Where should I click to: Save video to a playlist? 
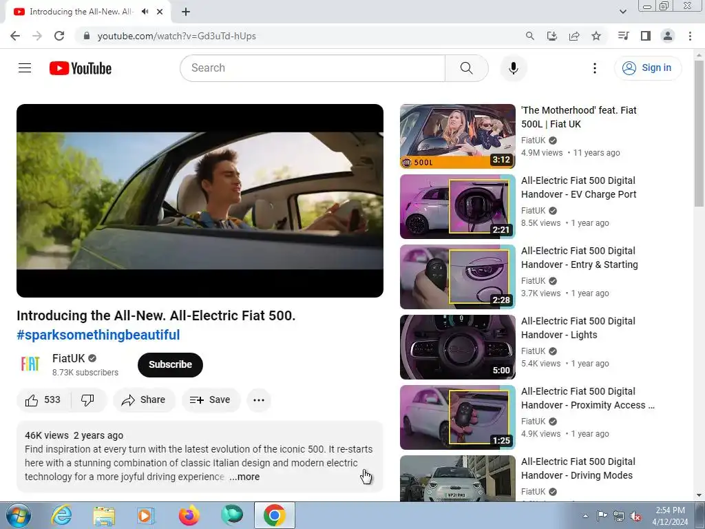(x=211, y=400)
